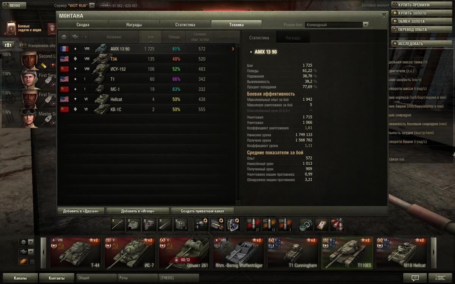Select the Hellcat row in list

pyautogui.click(x=147, y=99)
